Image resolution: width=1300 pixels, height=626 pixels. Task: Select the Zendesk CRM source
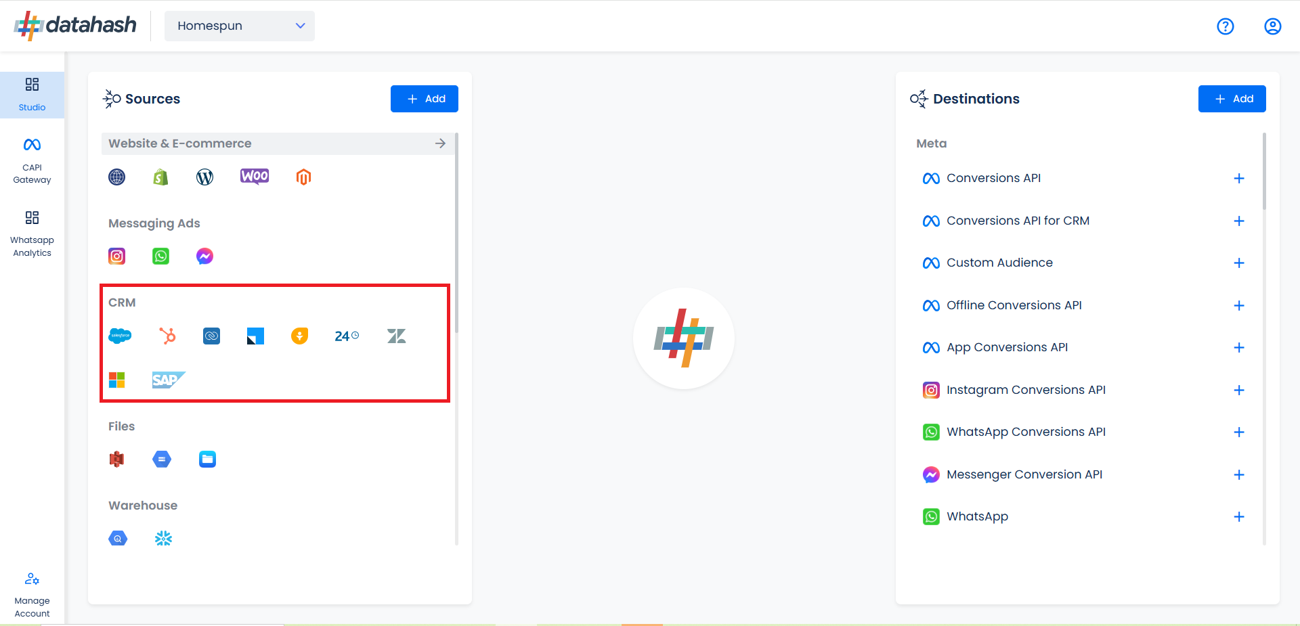[396, 336]
